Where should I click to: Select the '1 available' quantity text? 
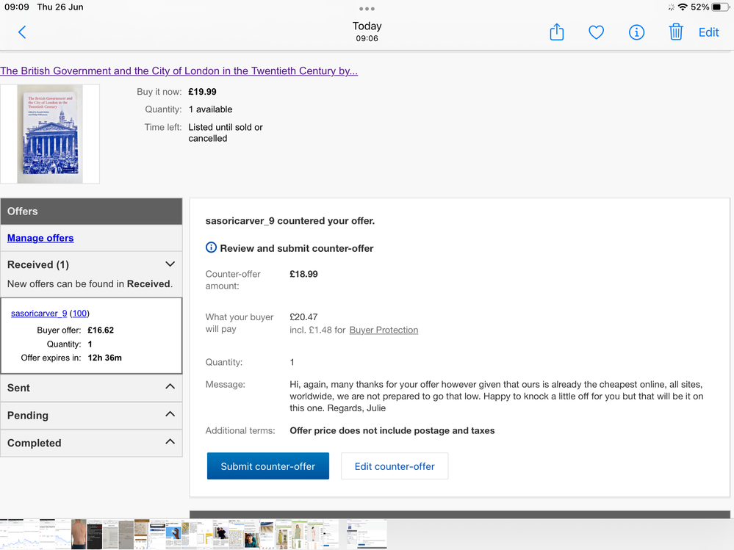pos(211,109)
